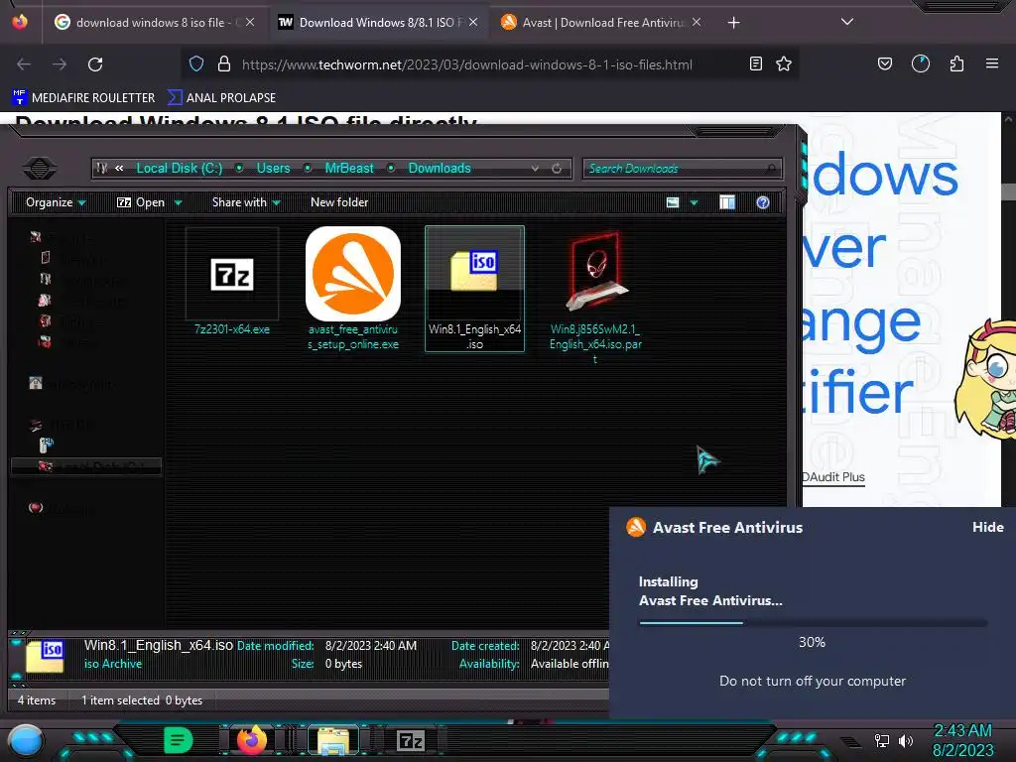Click the Explorer back/forward navigation orb
Screen dimensions: 1016x762
[40, 169]
